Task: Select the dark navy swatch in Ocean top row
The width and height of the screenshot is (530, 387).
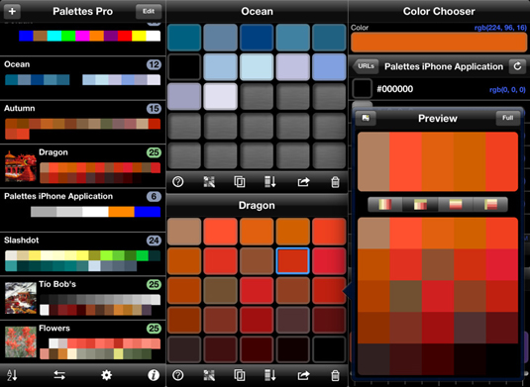Action: pyautogui.click(x=257, y=38)
